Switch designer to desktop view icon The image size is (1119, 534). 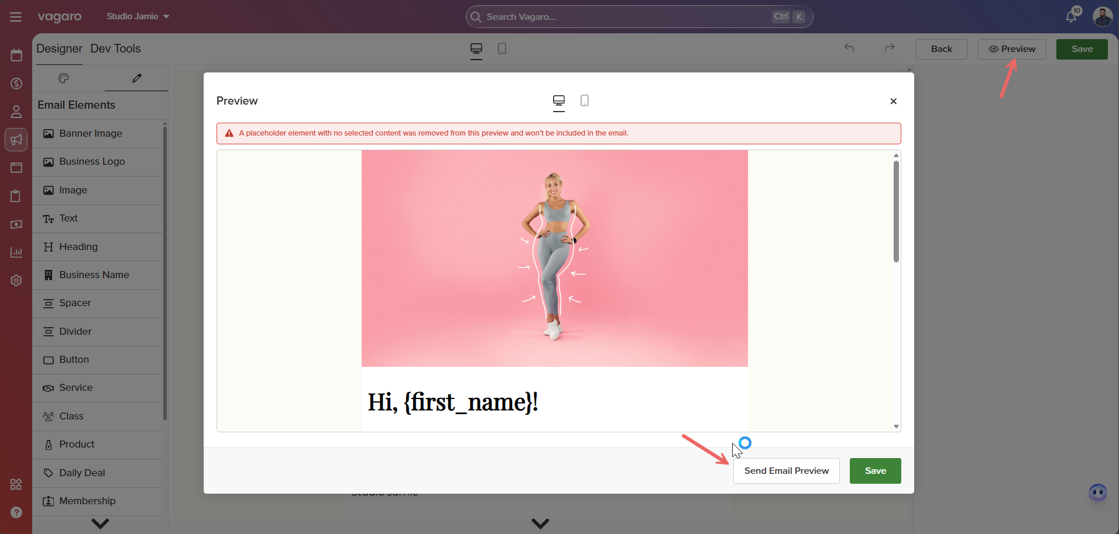click(x=476, y=48)
